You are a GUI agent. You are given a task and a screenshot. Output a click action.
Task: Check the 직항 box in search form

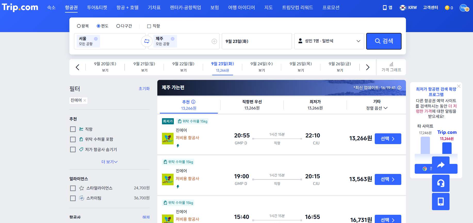[x=149, y=26]
